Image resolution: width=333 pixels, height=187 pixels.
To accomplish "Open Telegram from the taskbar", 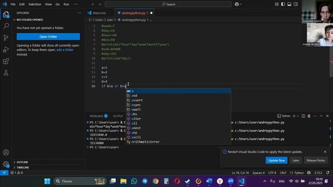I will click(x=145, y=181).
